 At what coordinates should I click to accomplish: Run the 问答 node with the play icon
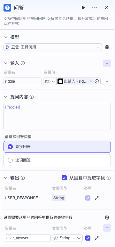tap(83, 8)
